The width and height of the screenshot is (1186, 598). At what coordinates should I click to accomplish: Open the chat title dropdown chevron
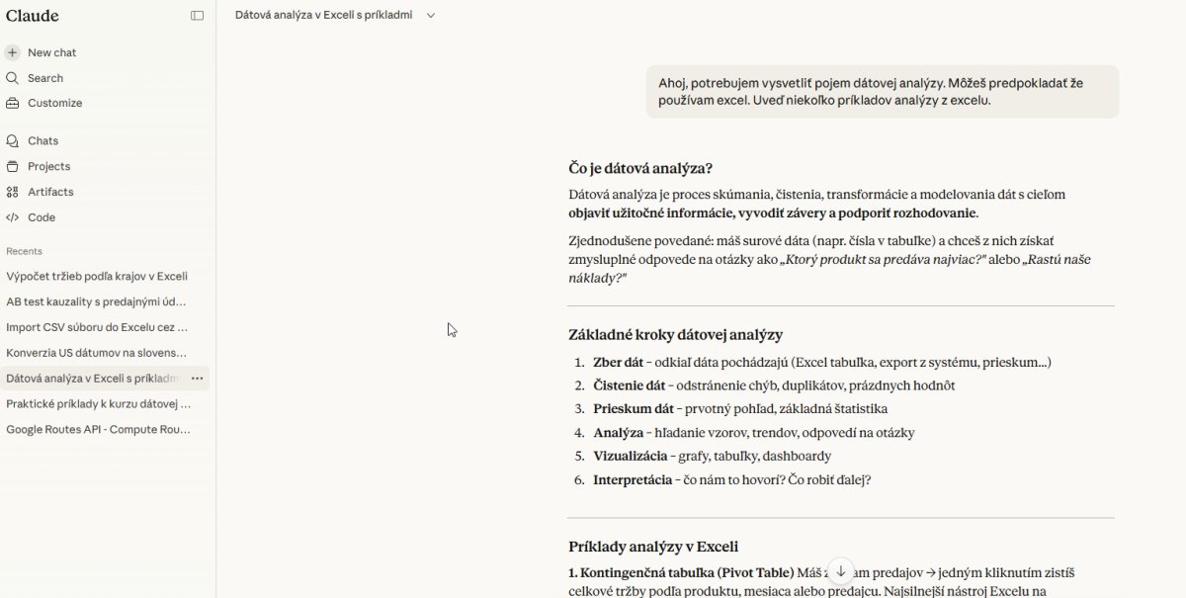[x=431, y=15]
